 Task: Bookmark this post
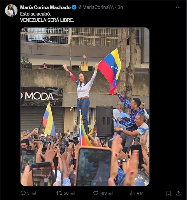pyautogui.click(x=168, y=193)
